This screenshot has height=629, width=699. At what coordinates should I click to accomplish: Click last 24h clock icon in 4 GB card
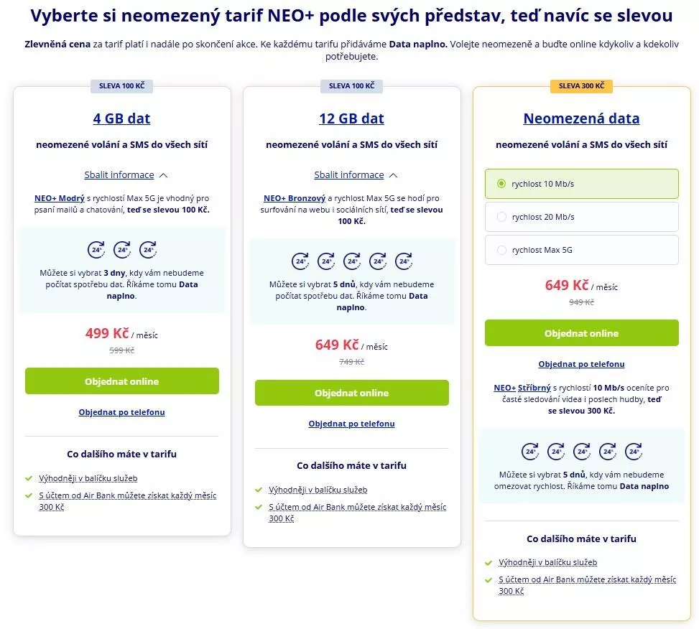(x=148, y=250)
